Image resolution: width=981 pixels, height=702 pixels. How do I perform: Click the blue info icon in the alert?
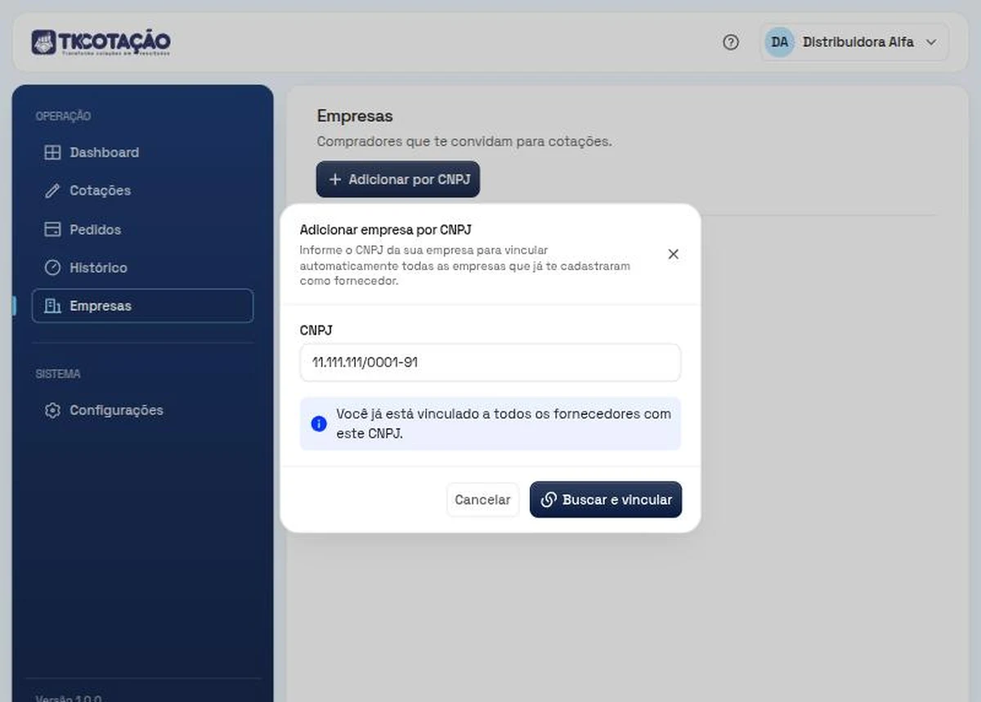tap(319, 424)
